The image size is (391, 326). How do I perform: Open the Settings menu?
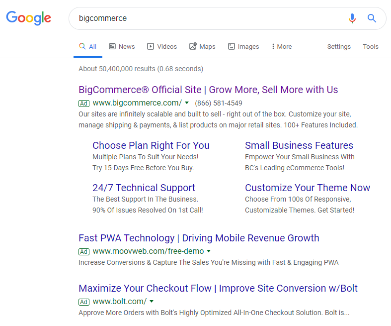(x=339, y=46)
